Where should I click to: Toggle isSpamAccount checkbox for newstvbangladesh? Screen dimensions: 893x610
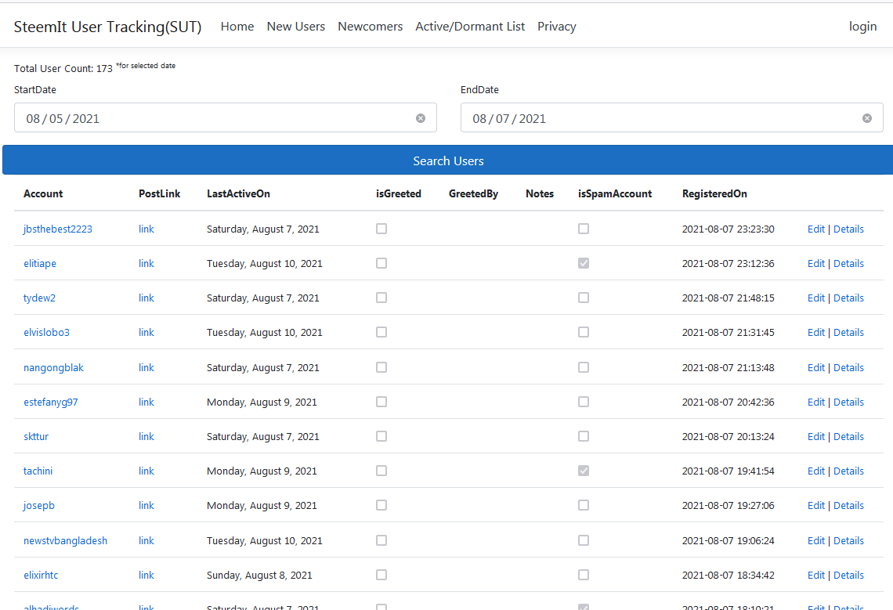pyautogui.click(x=583, y=540)
